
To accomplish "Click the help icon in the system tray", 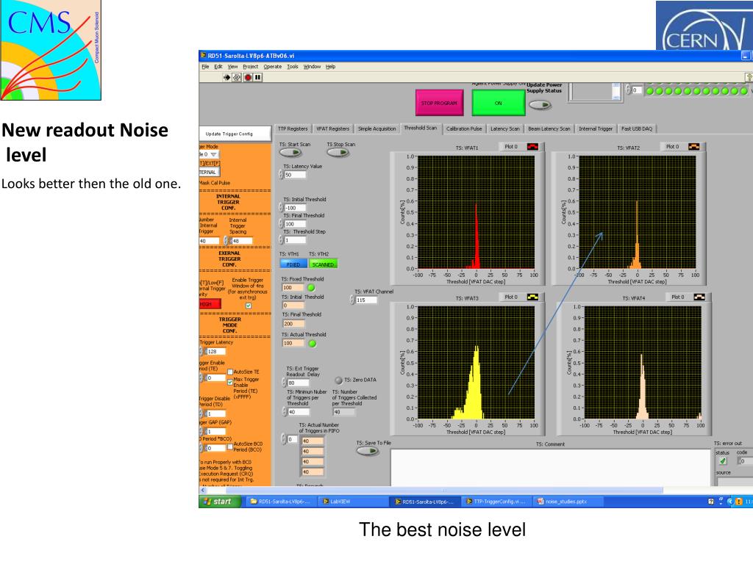I will click(x=711, y=502).
